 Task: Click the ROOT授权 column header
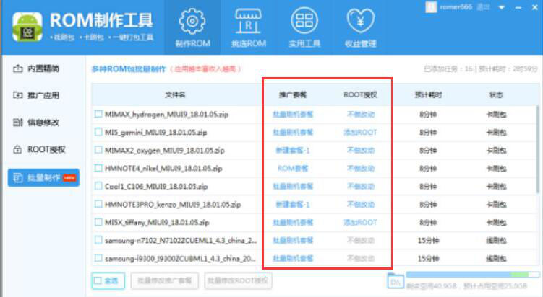tap(361, 94)
